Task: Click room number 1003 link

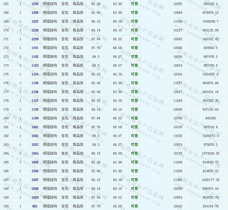Action: coord(35,145)
